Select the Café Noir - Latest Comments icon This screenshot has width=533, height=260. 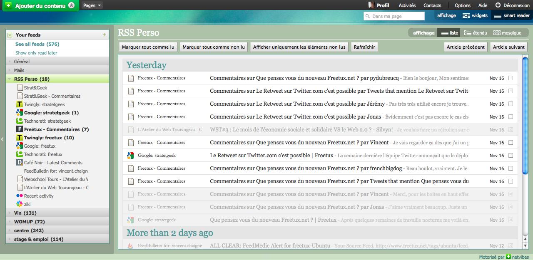[19, 163]
